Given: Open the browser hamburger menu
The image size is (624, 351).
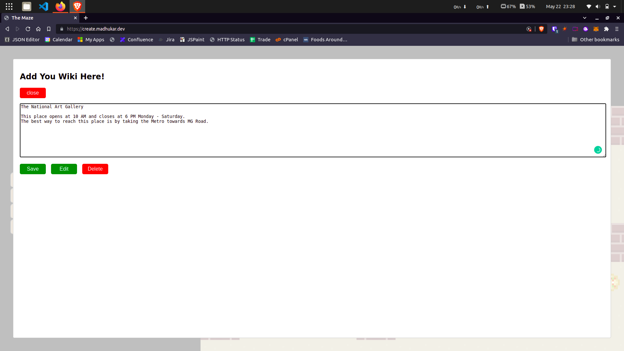Looking at the screenshot, I should click(617, 29).
